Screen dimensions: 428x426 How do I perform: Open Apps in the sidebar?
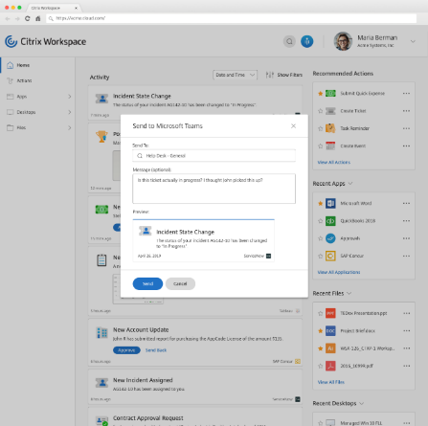click(x=22, y=97)
